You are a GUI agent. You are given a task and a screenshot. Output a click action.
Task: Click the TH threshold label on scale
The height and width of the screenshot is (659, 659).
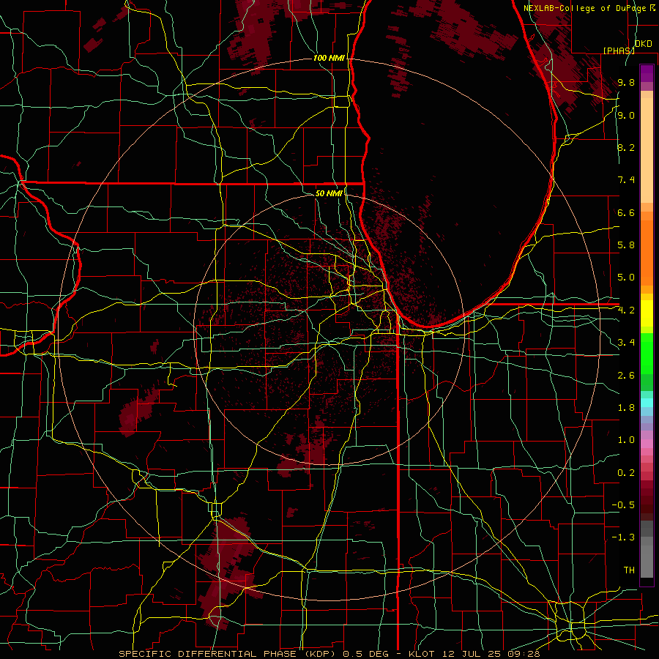(x=629, y=570)
